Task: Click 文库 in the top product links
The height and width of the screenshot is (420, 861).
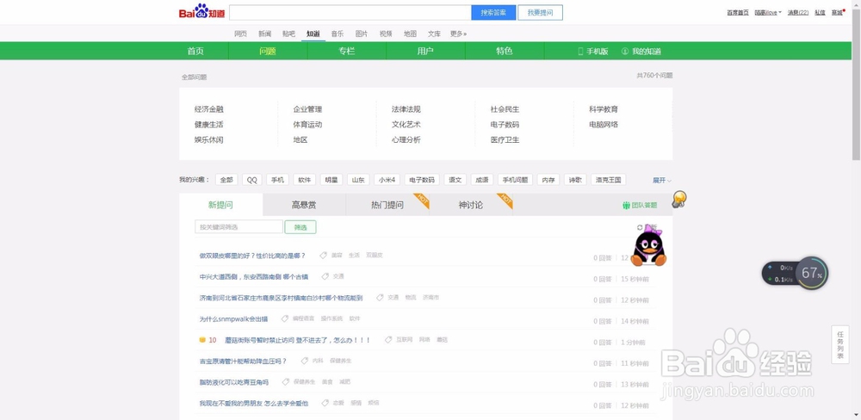Action: coord(434,34)
